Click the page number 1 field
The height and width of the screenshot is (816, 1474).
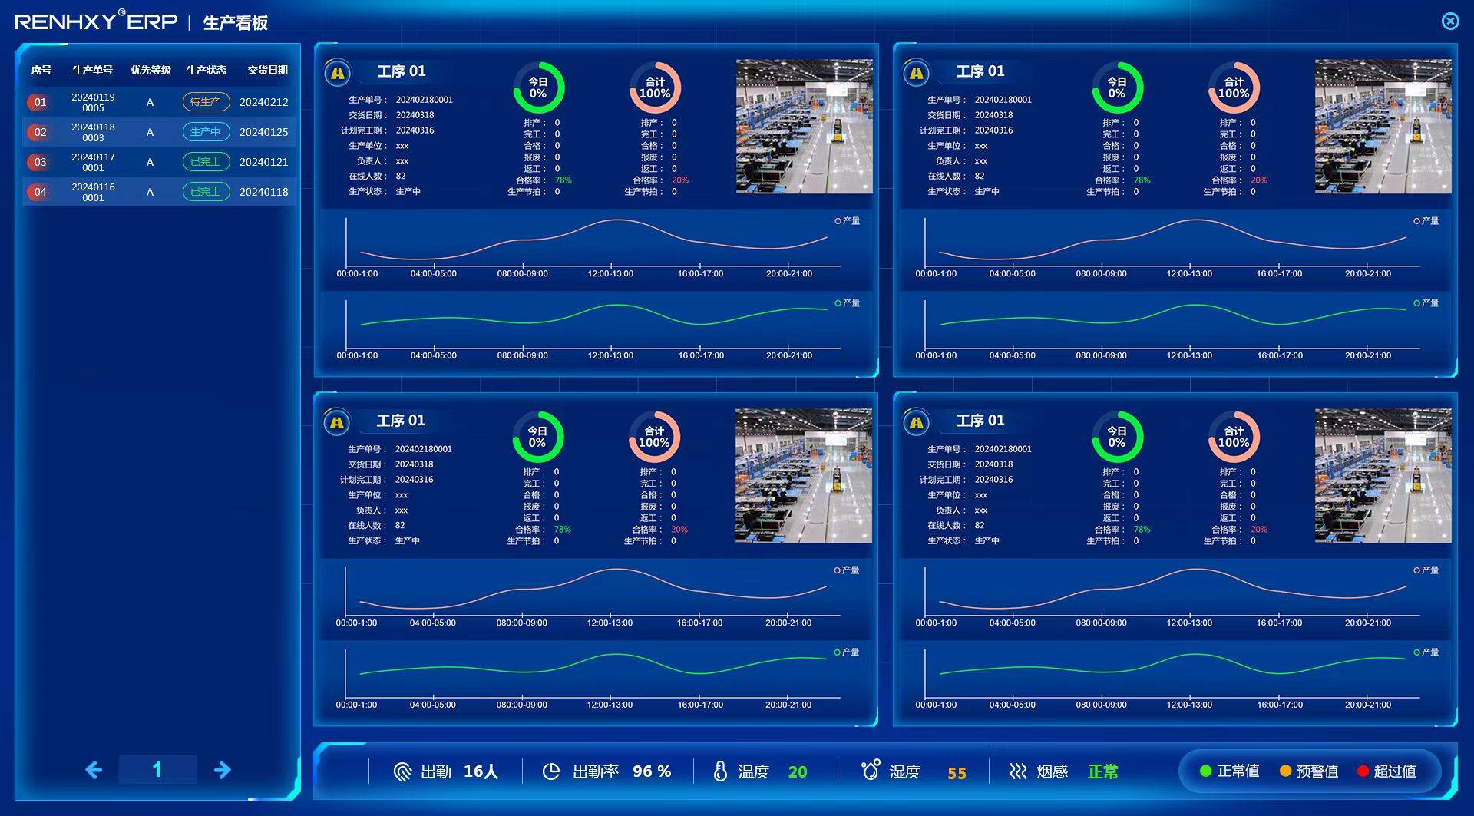click(x=157, y=770)
